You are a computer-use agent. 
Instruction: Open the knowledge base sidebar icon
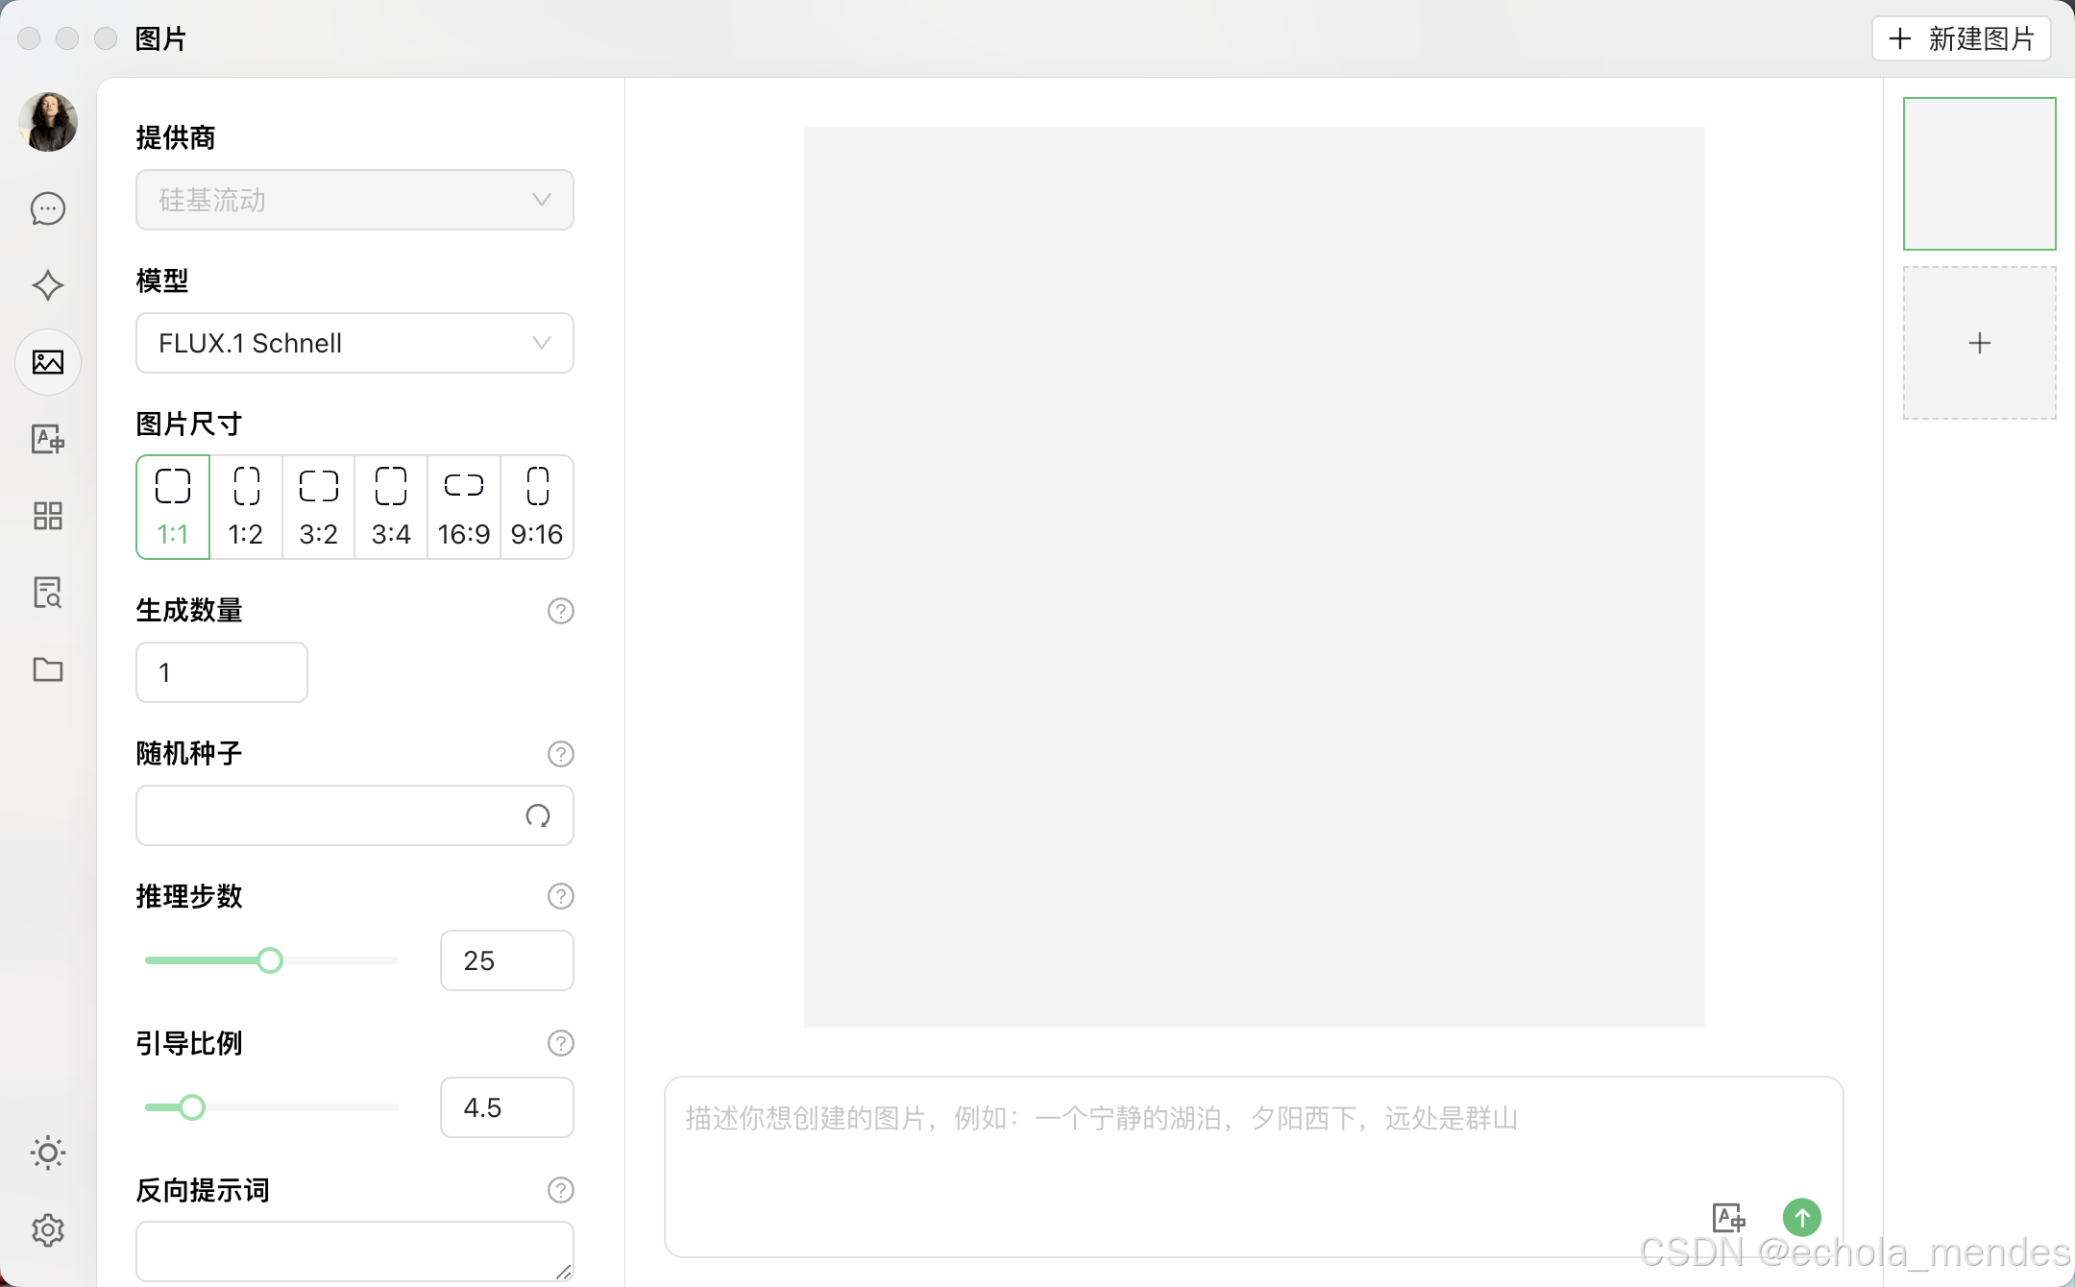click(47, 593)
